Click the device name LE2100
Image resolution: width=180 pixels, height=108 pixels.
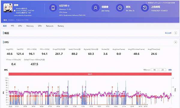pos(63,6)
